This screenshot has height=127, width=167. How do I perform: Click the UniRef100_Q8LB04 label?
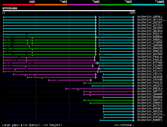tap(150, 31)
